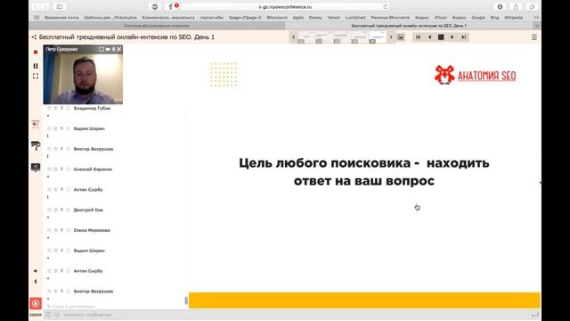Send the chat message with the enter icon

[x=534, y=315]
